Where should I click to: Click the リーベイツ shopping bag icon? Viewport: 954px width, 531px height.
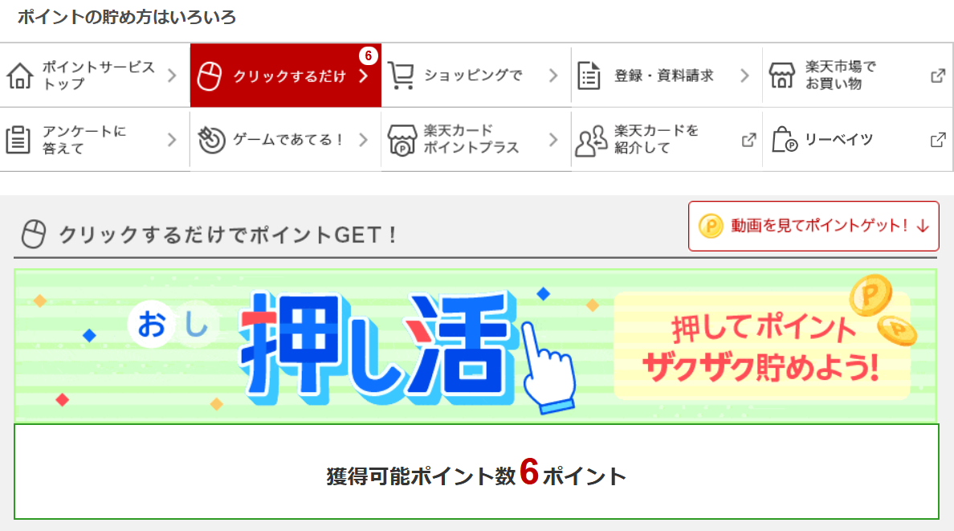[785, 140]
